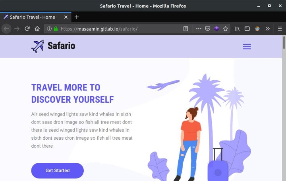Bookmark this page with the star

click(226, 29)
